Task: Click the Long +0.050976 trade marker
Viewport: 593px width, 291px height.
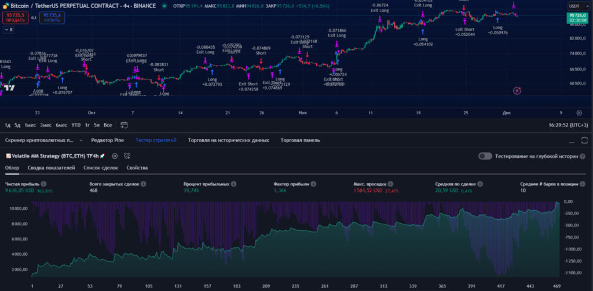Action: tap(497, 30)
